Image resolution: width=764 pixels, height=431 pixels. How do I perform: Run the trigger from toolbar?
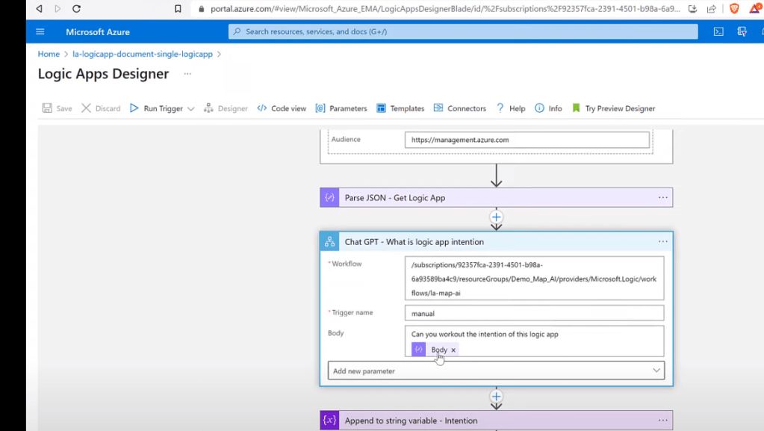pos(156,108)
